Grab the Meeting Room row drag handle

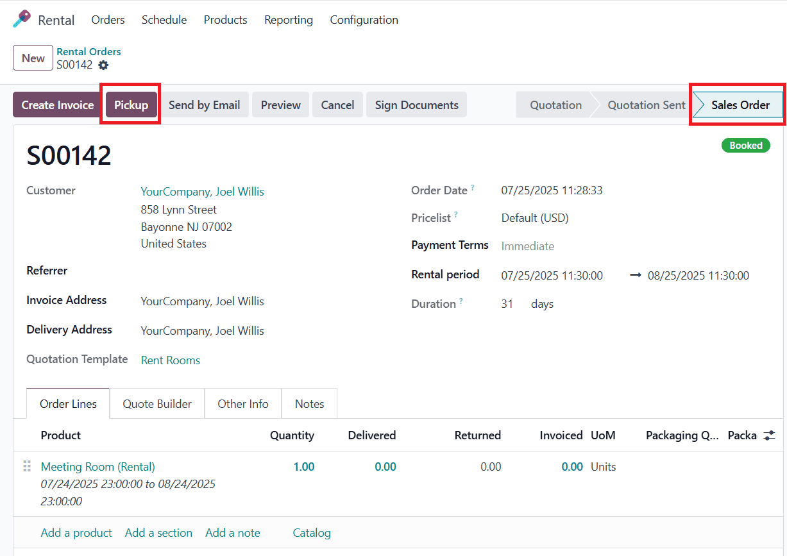coord(27,466)
